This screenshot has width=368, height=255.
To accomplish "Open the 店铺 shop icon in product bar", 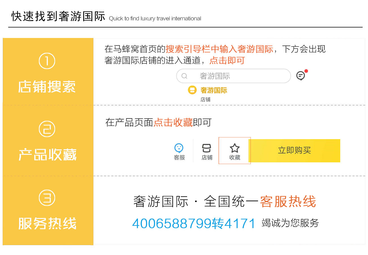I will coord(207,148).
